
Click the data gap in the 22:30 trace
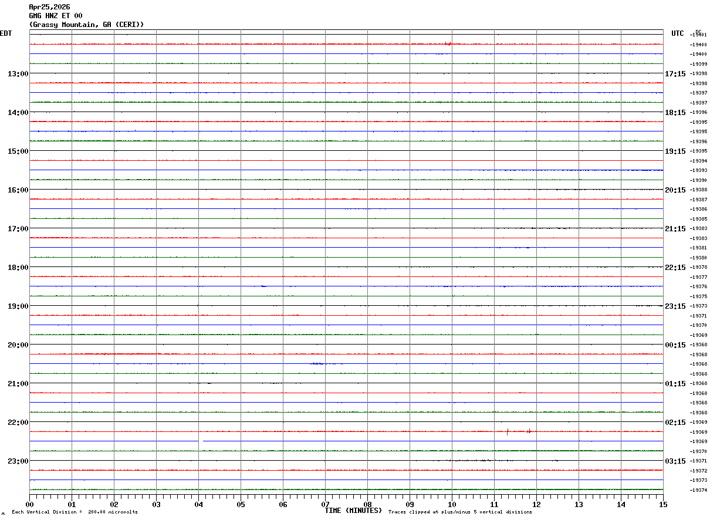tap(201, 441)
